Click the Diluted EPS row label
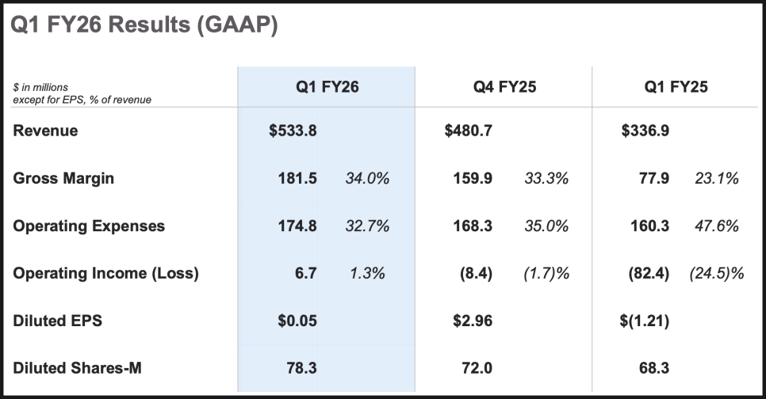The height and width of the screenshot is (399, 766). point(58,321)
